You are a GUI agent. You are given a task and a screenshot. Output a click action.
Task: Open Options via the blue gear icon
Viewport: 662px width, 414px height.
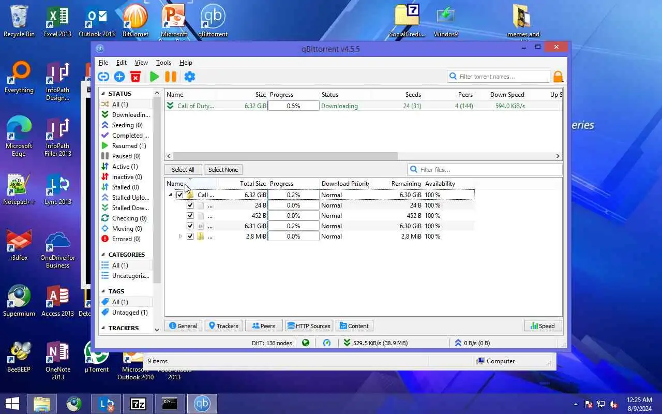tap(190, 77)
